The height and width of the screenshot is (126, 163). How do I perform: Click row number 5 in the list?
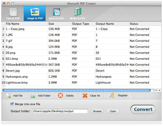pyautogui.click(x=3, y=53)
